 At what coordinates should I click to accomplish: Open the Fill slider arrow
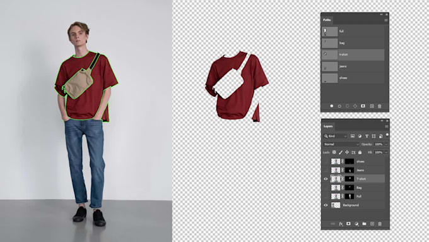point(386,152)
